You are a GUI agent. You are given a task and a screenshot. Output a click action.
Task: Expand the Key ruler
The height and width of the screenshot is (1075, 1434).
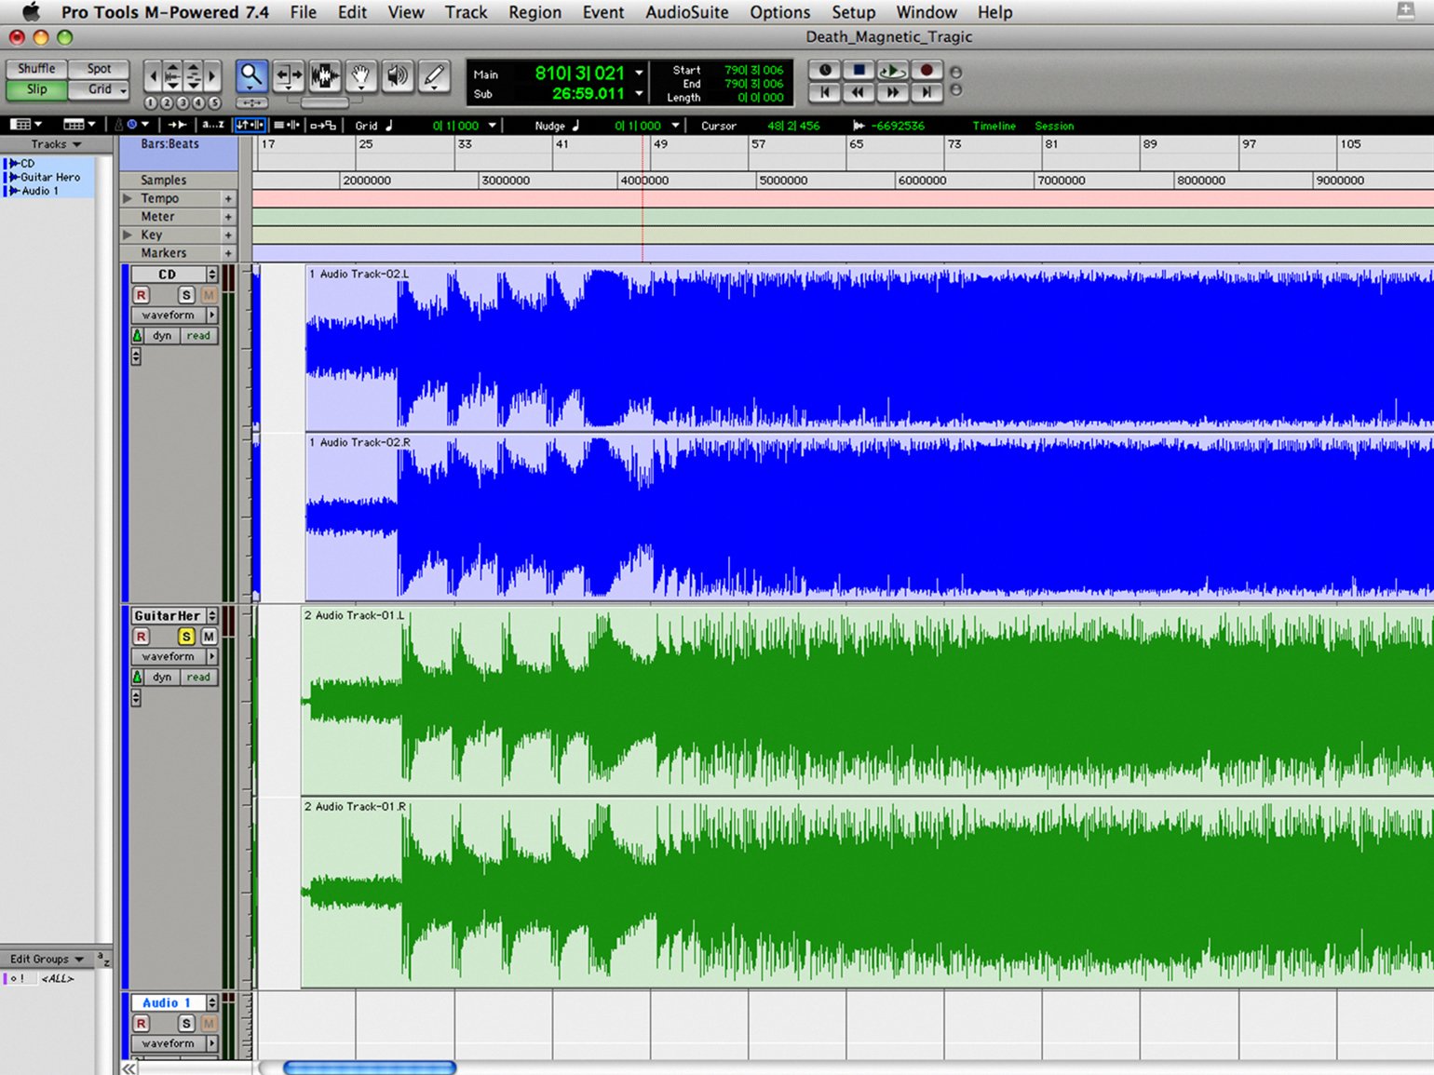point(128,235)
